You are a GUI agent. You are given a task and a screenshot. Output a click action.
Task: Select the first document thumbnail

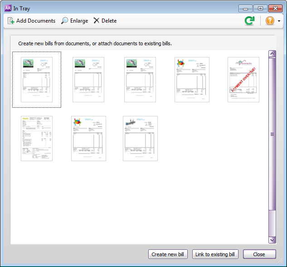(37, 80)
